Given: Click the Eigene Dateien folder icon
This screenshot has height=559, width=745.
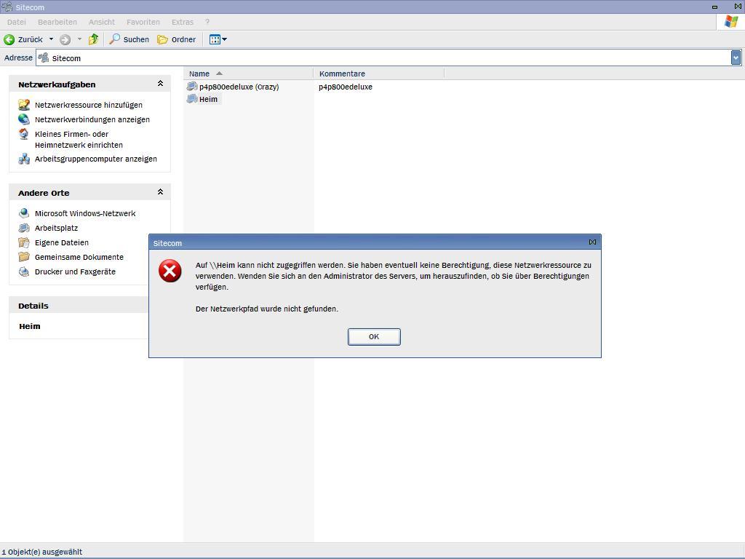Looking at the screenshot, I should (24, 242).
